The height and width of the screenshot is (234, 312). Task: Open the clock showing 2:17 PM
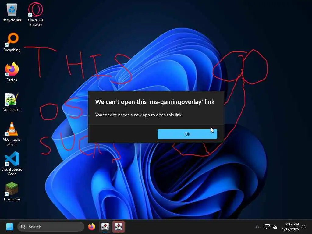click(290, 227)
